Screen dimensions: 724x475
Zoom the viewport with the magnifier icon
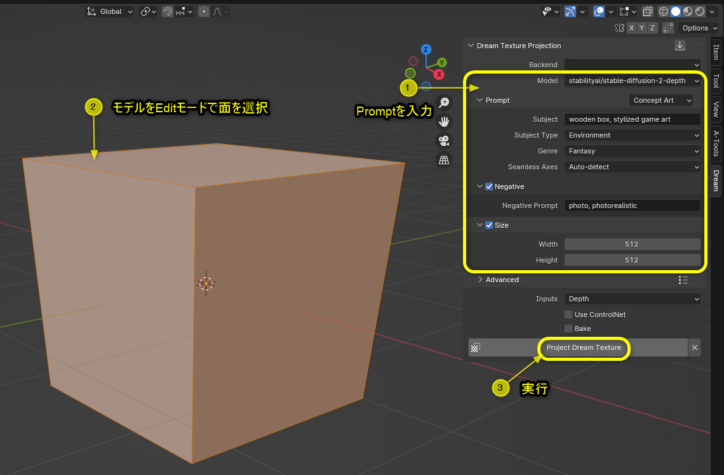coord(444,102)
